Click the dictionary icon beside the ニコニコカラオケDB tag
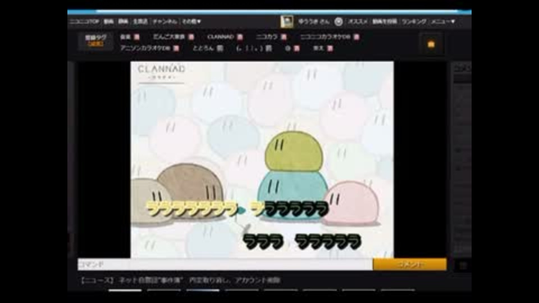Image resolution: width=539 pixels, height=303 pixels. point(357,37)
